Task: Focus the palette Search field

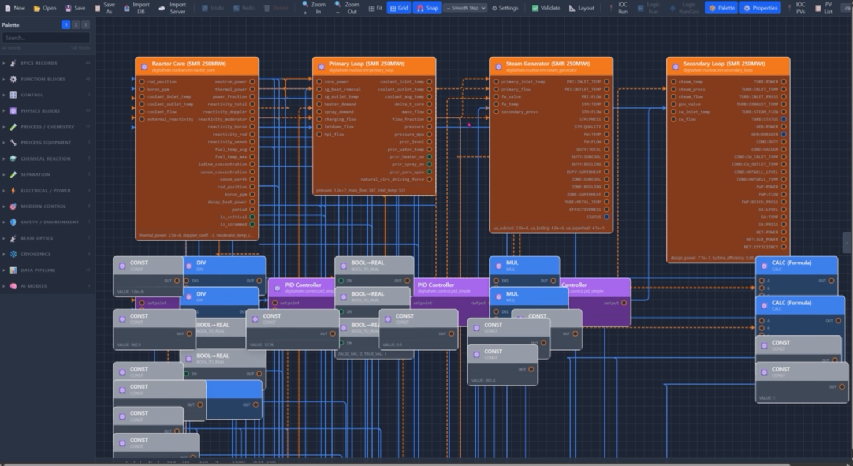Action: (46, 38)
